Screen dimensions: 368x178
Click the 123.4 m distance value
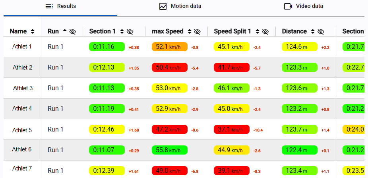point(300,171)
